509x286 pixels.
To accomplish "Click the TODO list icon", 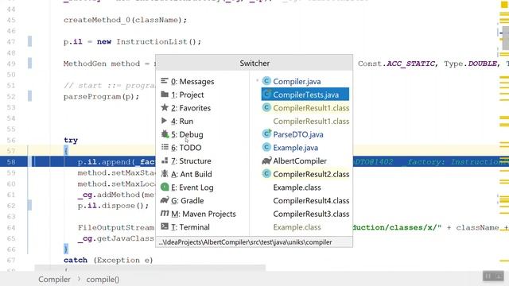I will tap(165, 147).
